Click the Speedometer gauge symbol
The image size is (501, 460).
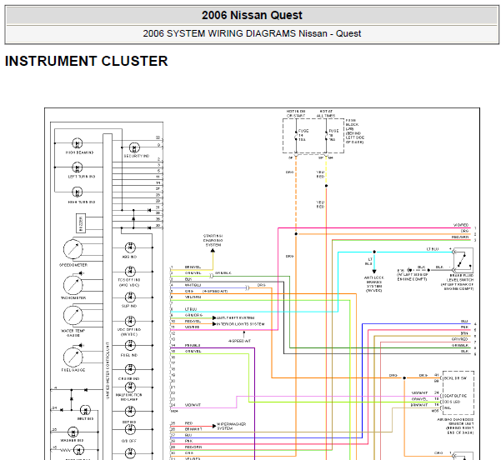coord(73,249)
